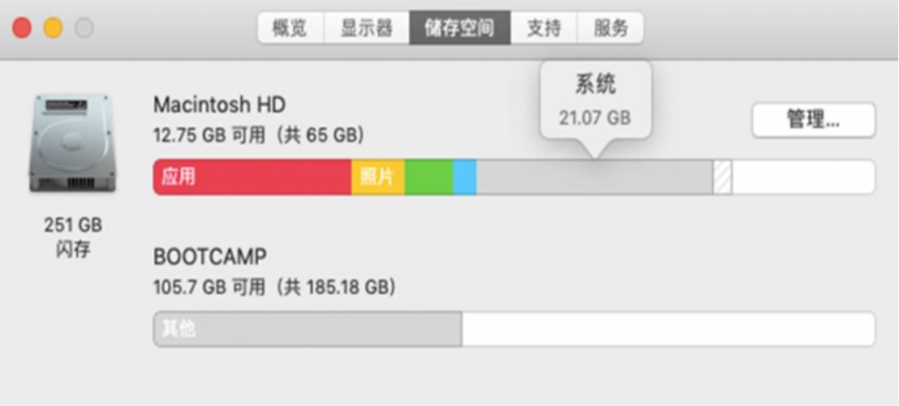Open the 显示器 tab
This screenshot has height=406, width=899.
click(x=367, y=28)
